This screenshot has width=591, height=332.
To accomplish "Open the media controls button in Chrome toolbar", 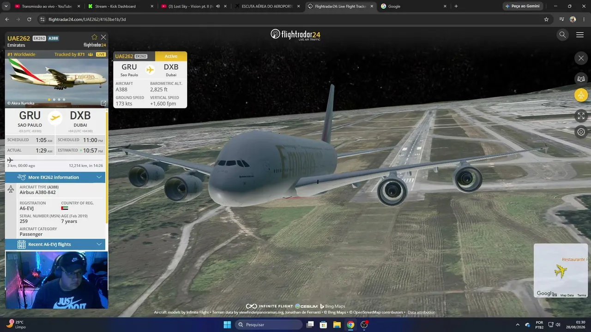I will tap(561, 19).
